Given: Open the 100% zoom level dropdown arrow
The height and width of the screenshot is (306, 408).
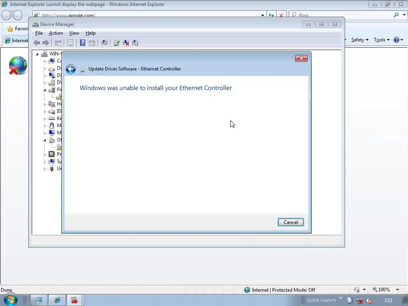Looking at the screenshot, I should [x=397, y=290].
